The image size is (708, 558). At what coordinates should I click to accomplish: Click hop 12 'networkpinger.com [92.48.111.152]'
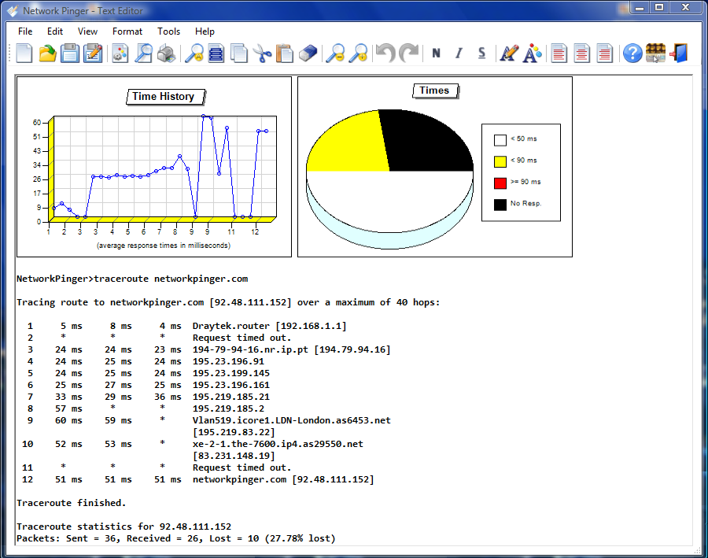[x=283, y=479]
